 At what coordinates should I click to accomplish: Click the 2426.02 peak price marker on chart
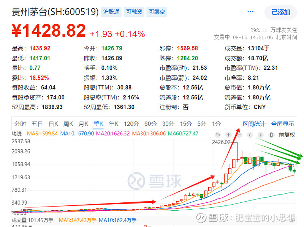pyautogui.click(x=222, y=142)
